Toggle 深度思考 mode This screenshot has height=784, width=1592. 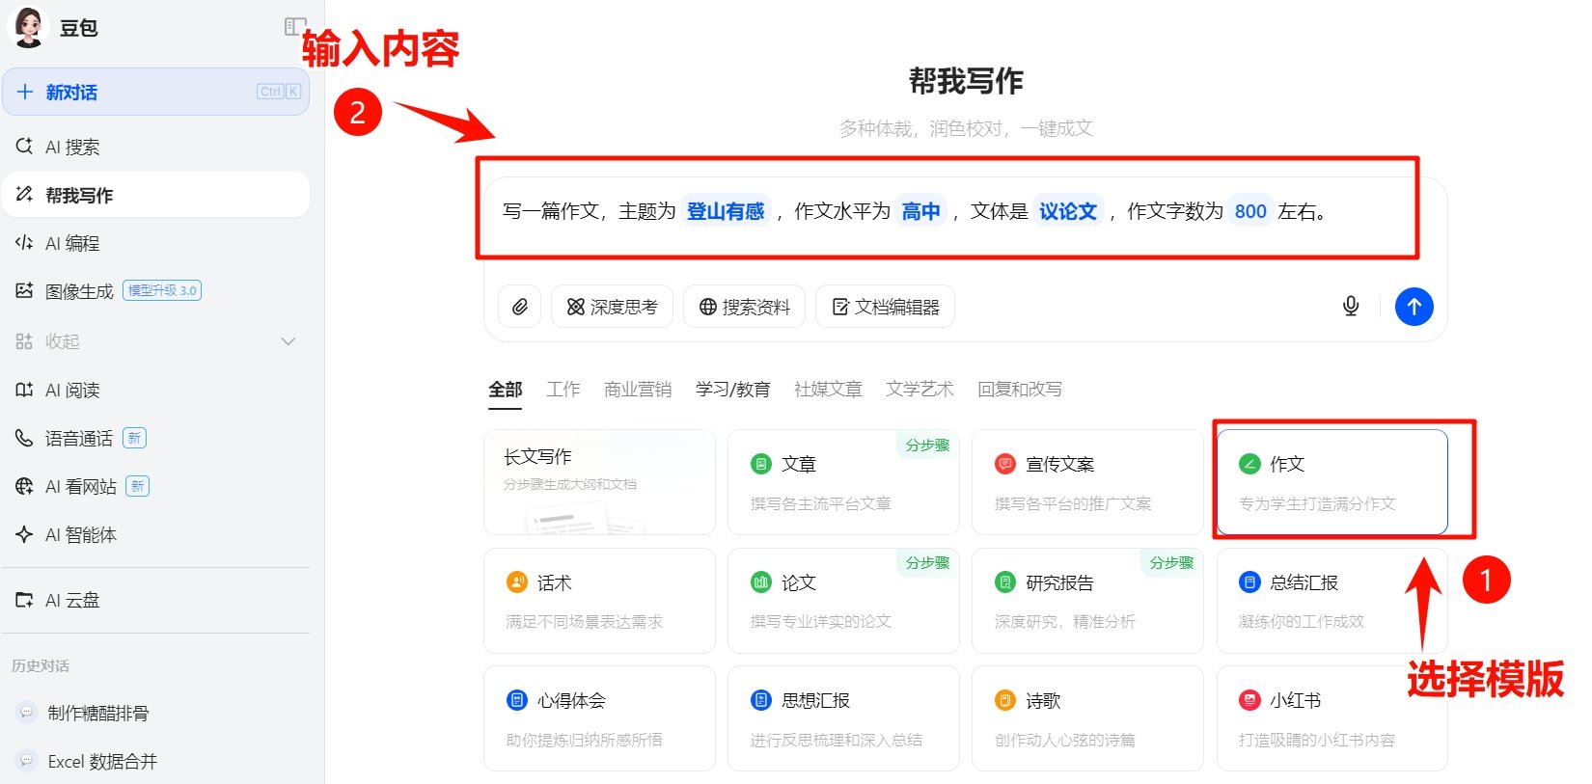[613, 307]
